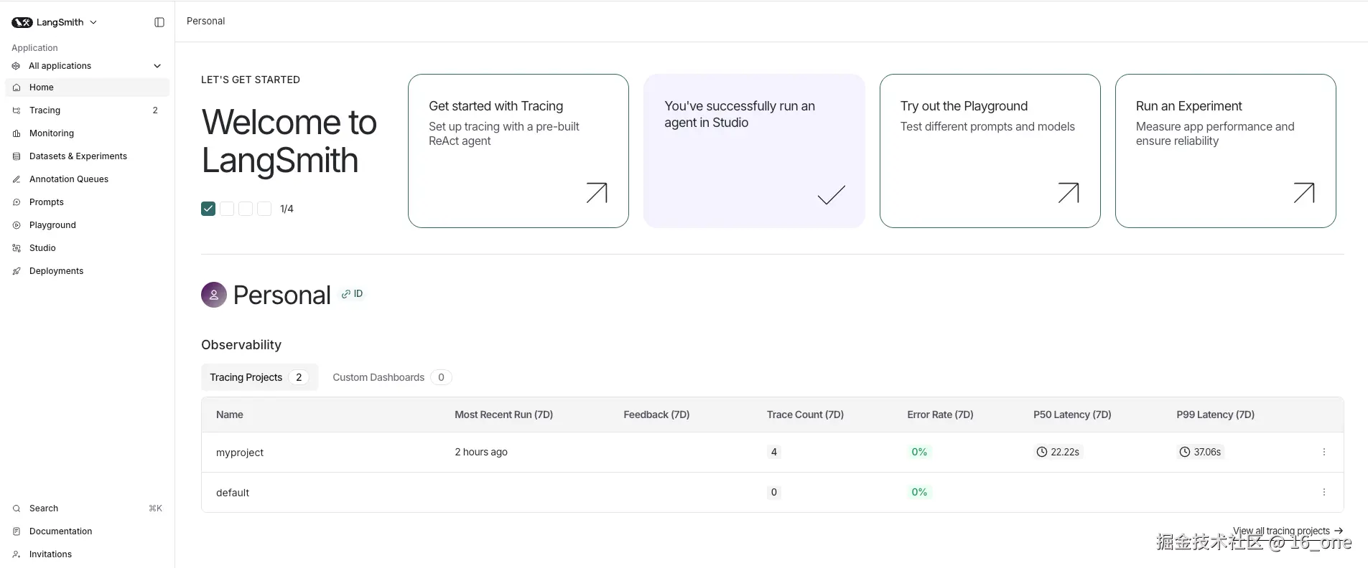Open the Annotation Queues page
The height and width of the screenshot is (568, 1368).
coord(88,179)
